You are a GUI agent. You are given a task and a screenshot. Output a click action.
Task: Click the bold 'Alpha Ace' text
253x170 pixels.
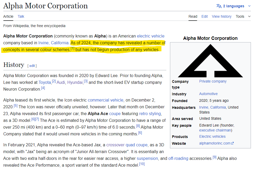(98, 114)
